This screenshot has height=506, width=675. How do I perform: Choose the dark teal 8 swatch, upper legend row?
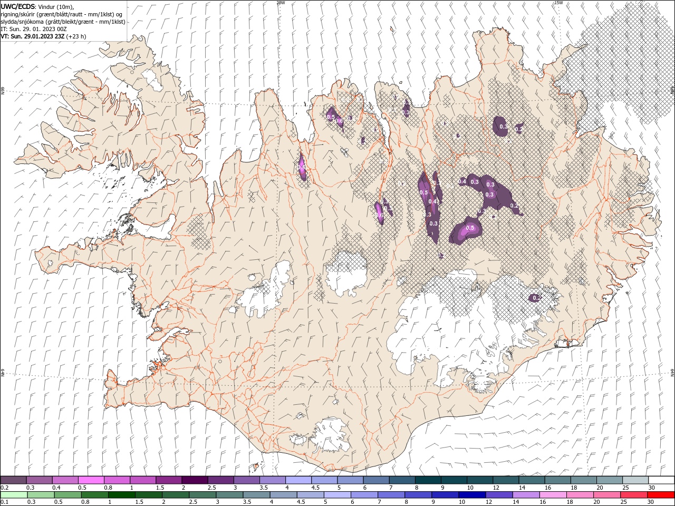[428, 480]
